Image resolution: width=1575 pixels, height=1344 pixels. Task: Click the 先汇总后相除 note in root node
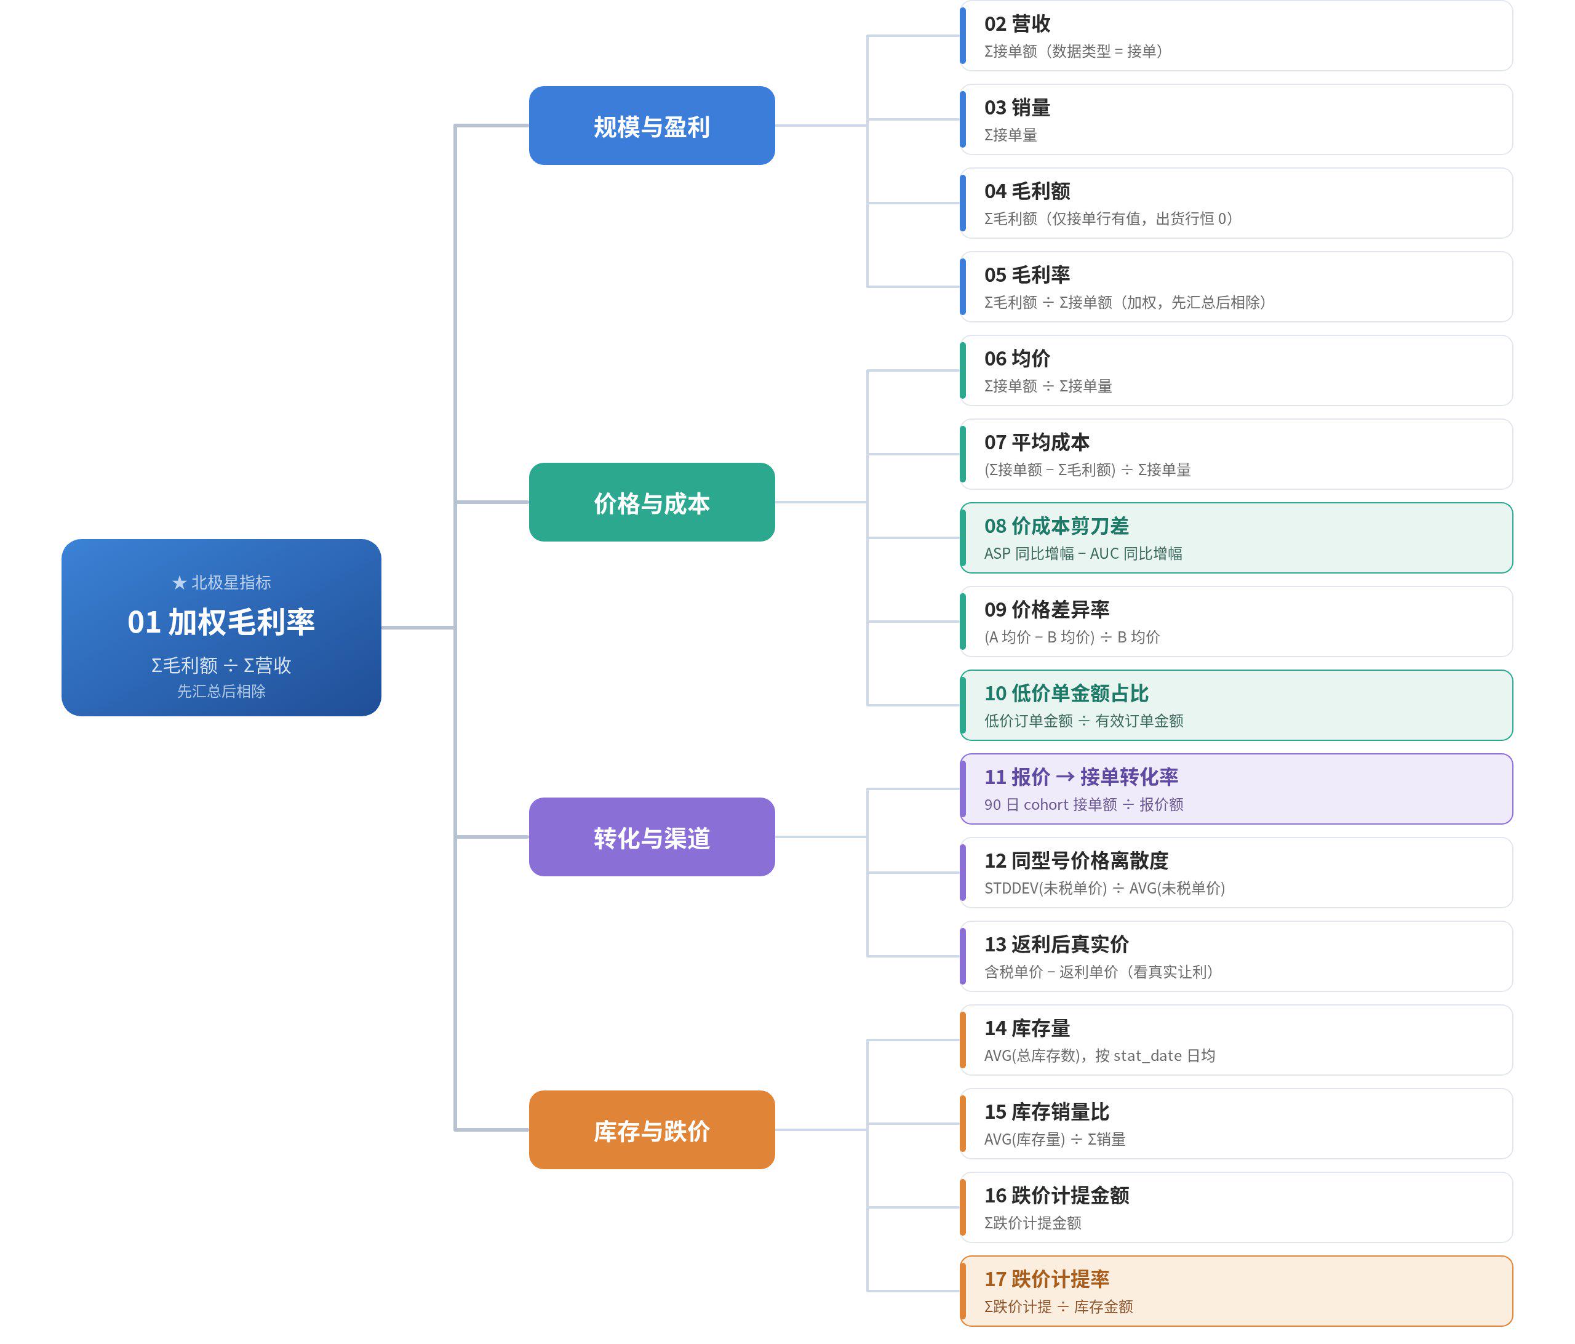pos(221,691)
